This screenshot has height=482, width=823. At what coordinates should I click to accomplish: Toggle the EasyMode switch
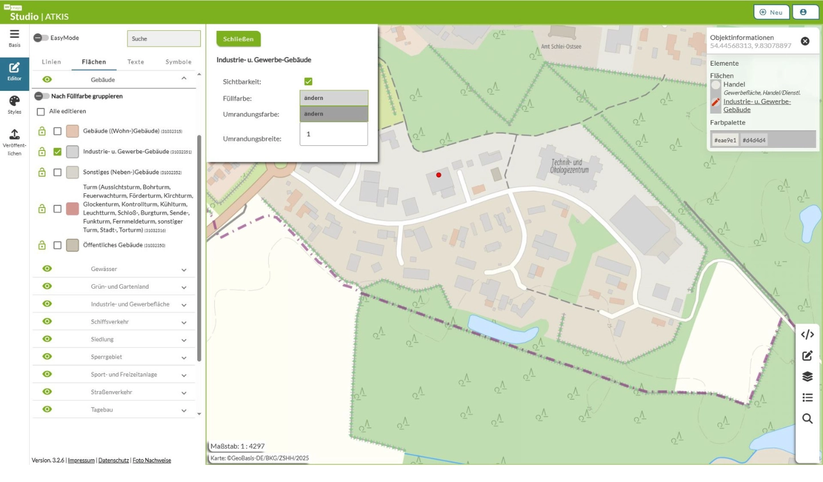click(x=41, y=38)
